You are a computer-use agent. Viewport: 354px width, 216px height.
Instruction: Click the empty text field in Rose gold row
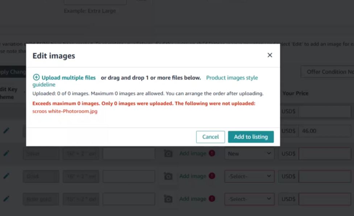[129, 199]
